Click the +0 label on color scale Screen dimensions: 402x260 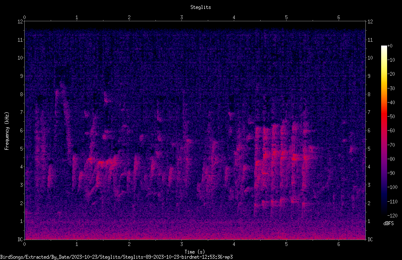(390, 46)
